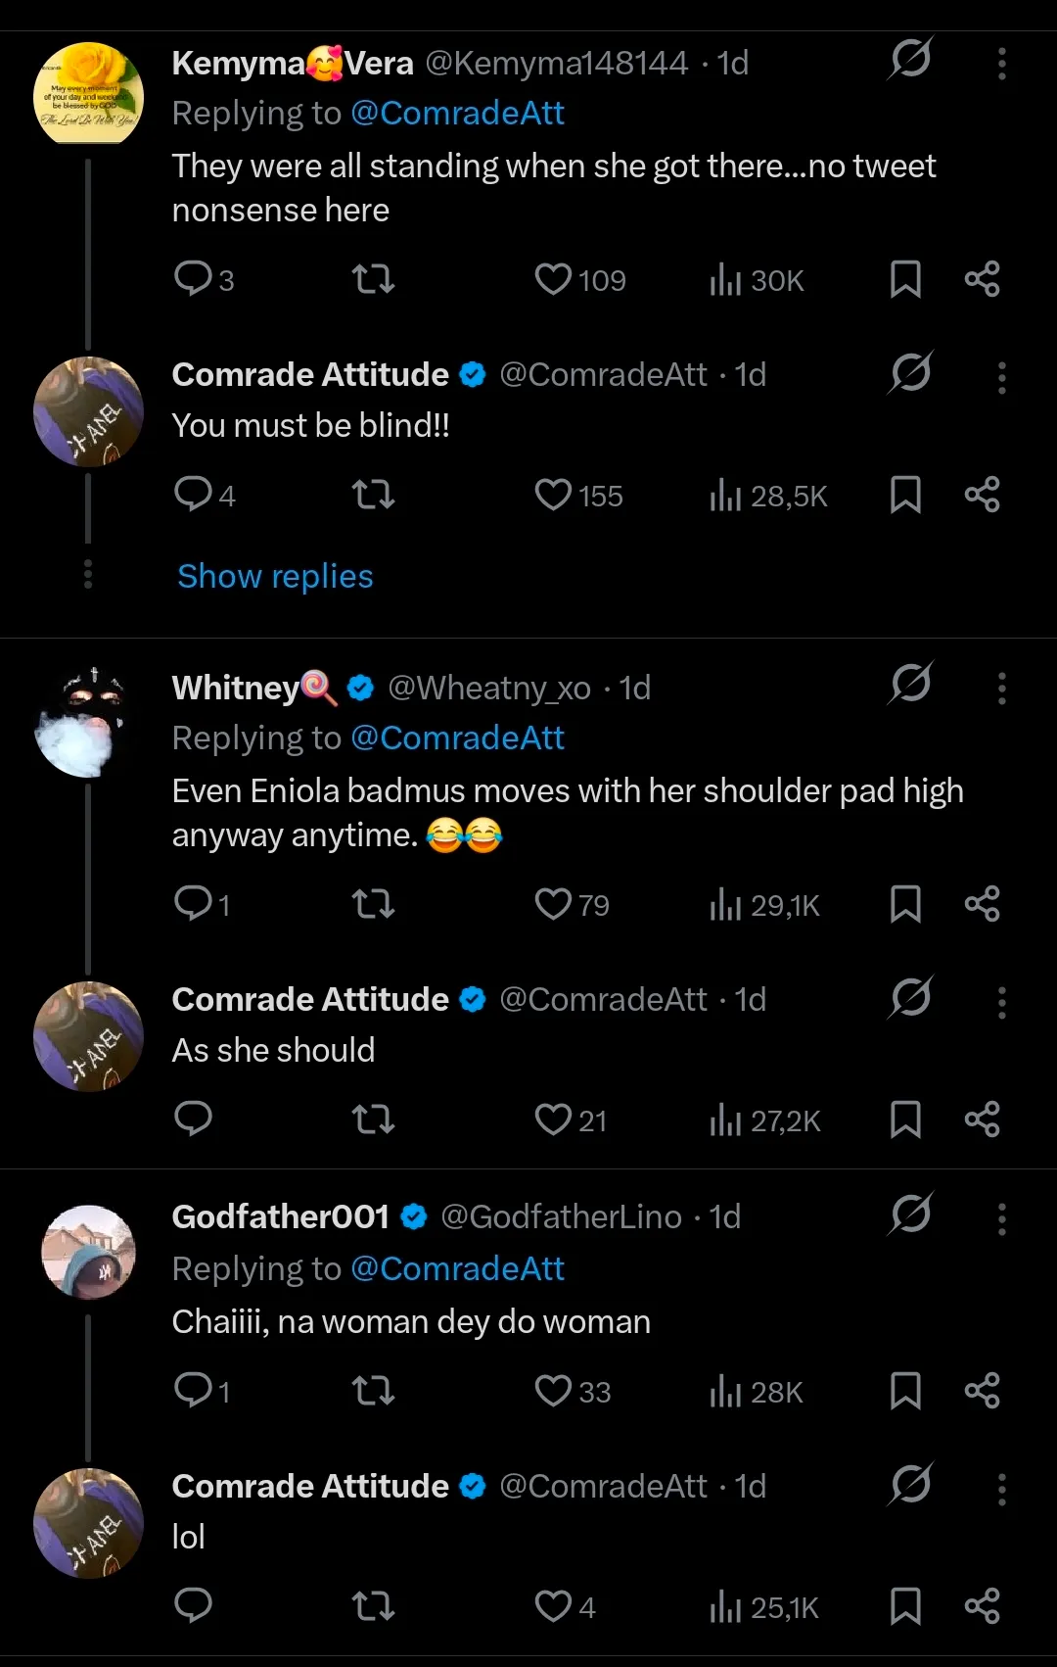
Task: Open Godfather001's profile name
Action: coord(281,1216)
